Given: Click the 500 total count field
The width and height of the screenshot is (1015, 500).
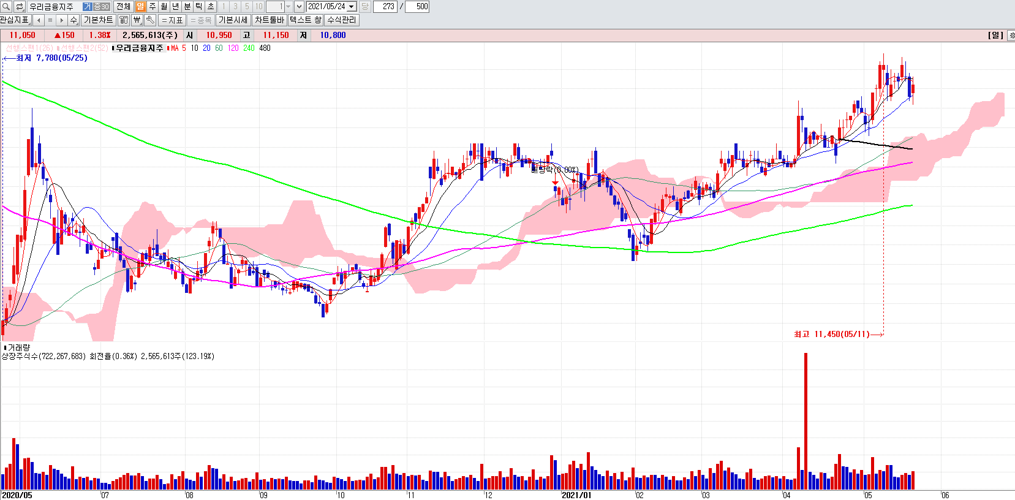Looking at the screenshot, I should click(x=417, y=6).
